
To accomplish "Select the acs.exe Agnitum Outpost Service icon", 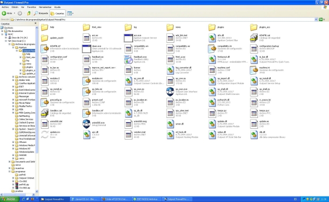I will (x=128, y=38).
